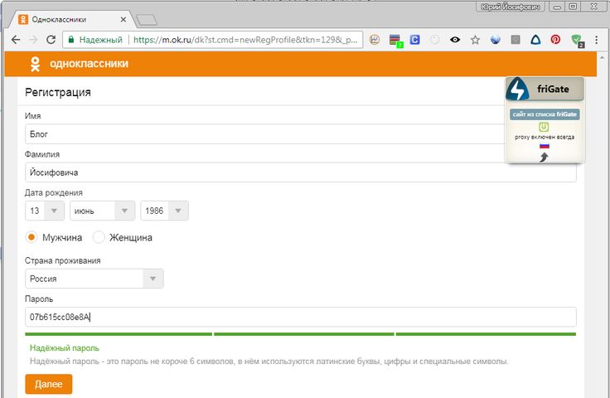Toggle the friGate green power icon
Viewport: 610px width, 398px height.
coord(544,127)
